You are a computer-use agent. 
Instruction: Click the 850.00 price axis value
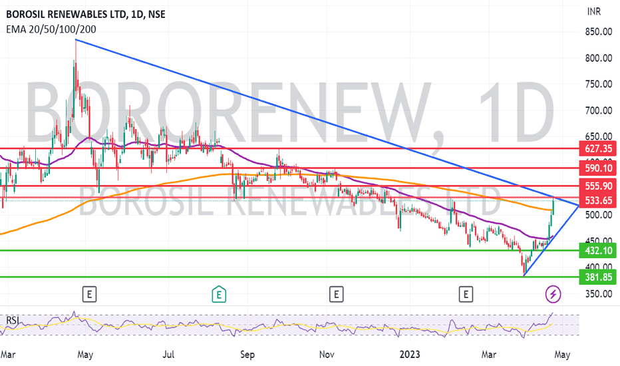tap(599, 32)
